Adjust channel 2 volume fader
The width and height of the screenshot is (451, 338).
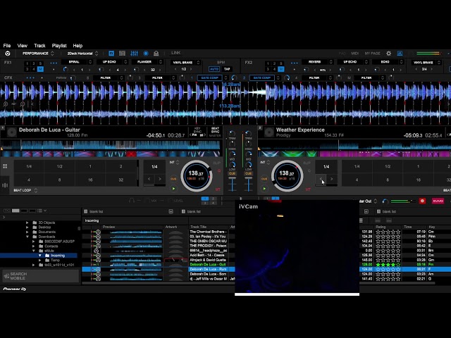[249, 184]
